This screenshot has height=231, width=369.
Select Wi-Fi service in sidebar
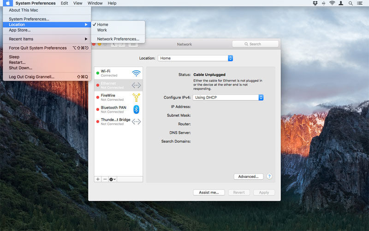pos(119,73)
